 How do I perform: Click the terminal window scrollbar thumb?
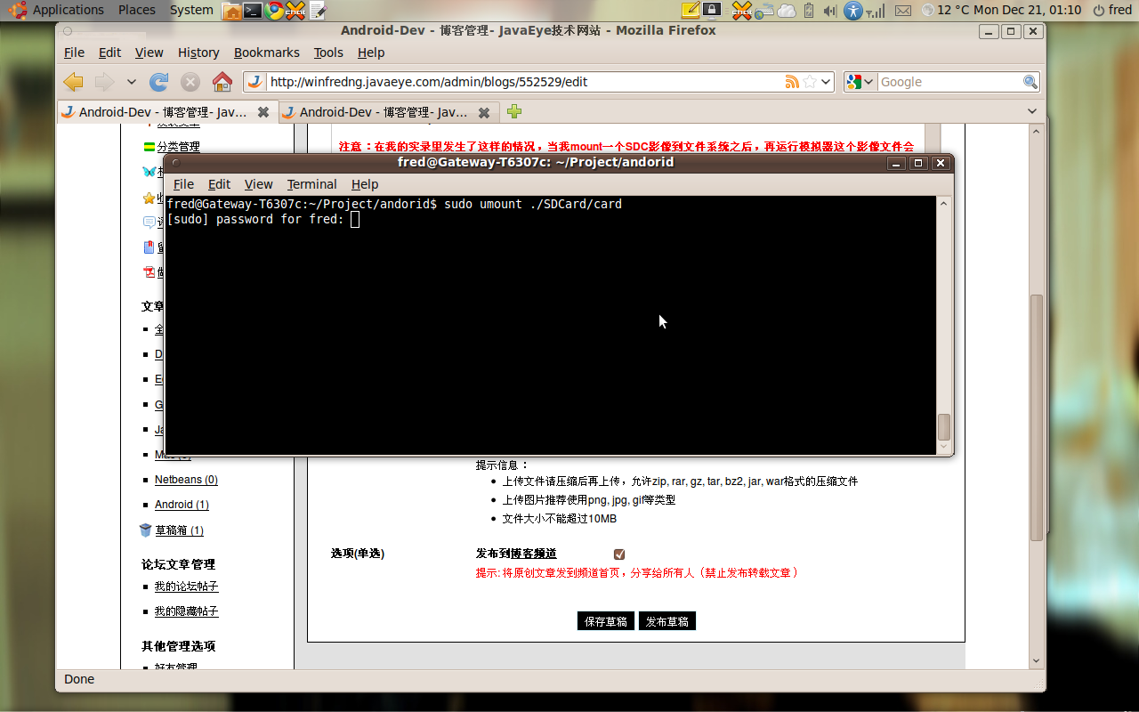tap(944, 427)
